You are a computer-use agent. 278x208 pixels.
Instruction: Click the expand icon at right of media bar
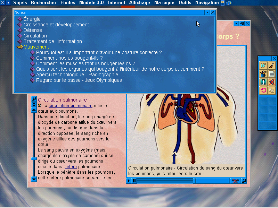pyautogui.click(x=244, y=181)
